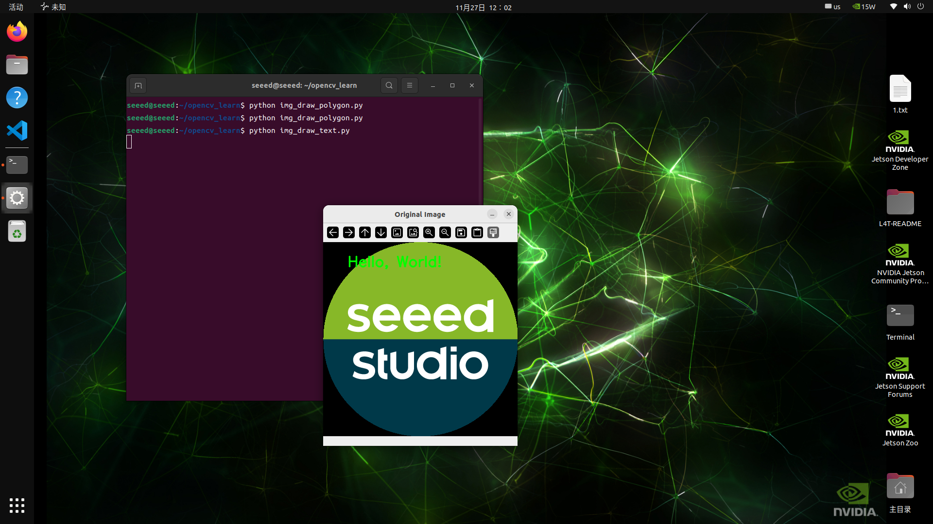Select the 1.txt file on the desktop

coord(900,94)
